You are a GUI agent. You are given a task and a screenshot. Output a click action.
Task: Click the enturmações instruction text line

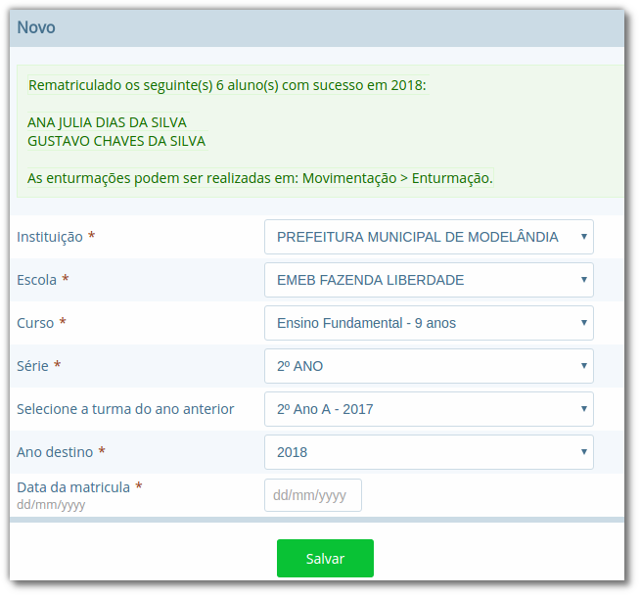pos(260,178)
